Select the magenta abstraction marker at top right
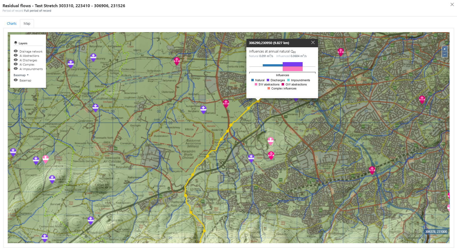457x249 pixels. click(x=340, y=52)
